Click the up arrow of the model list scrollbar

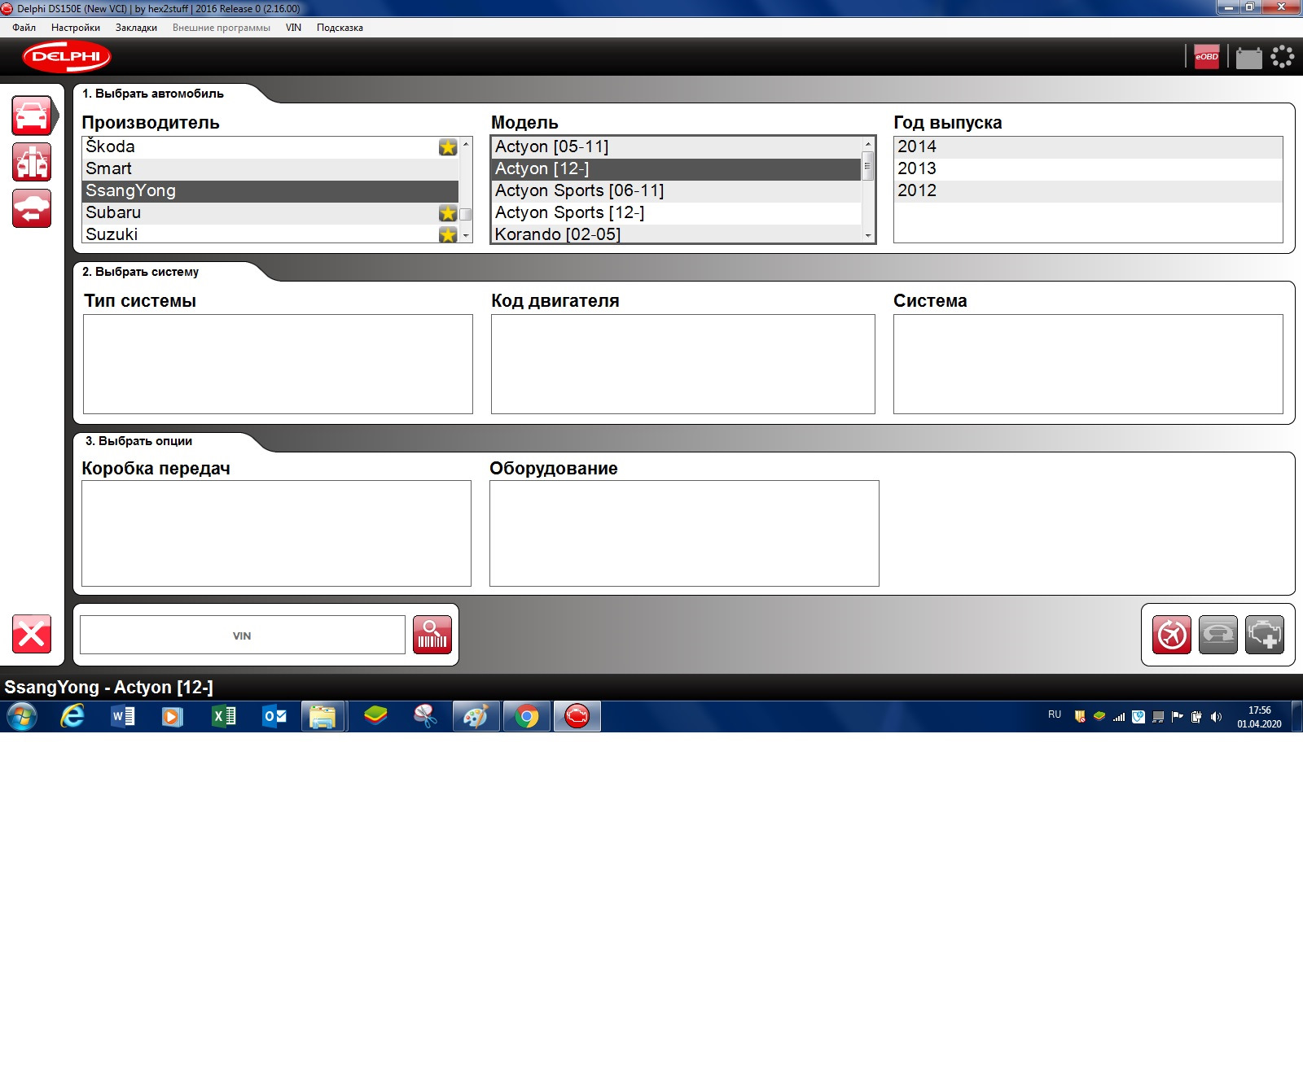[x=868, y=144]
